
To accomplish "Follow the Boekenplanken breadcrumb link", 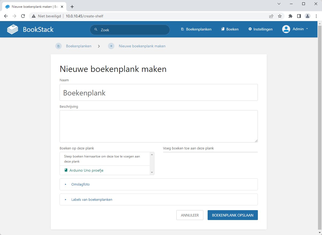I will click(79, 46).
